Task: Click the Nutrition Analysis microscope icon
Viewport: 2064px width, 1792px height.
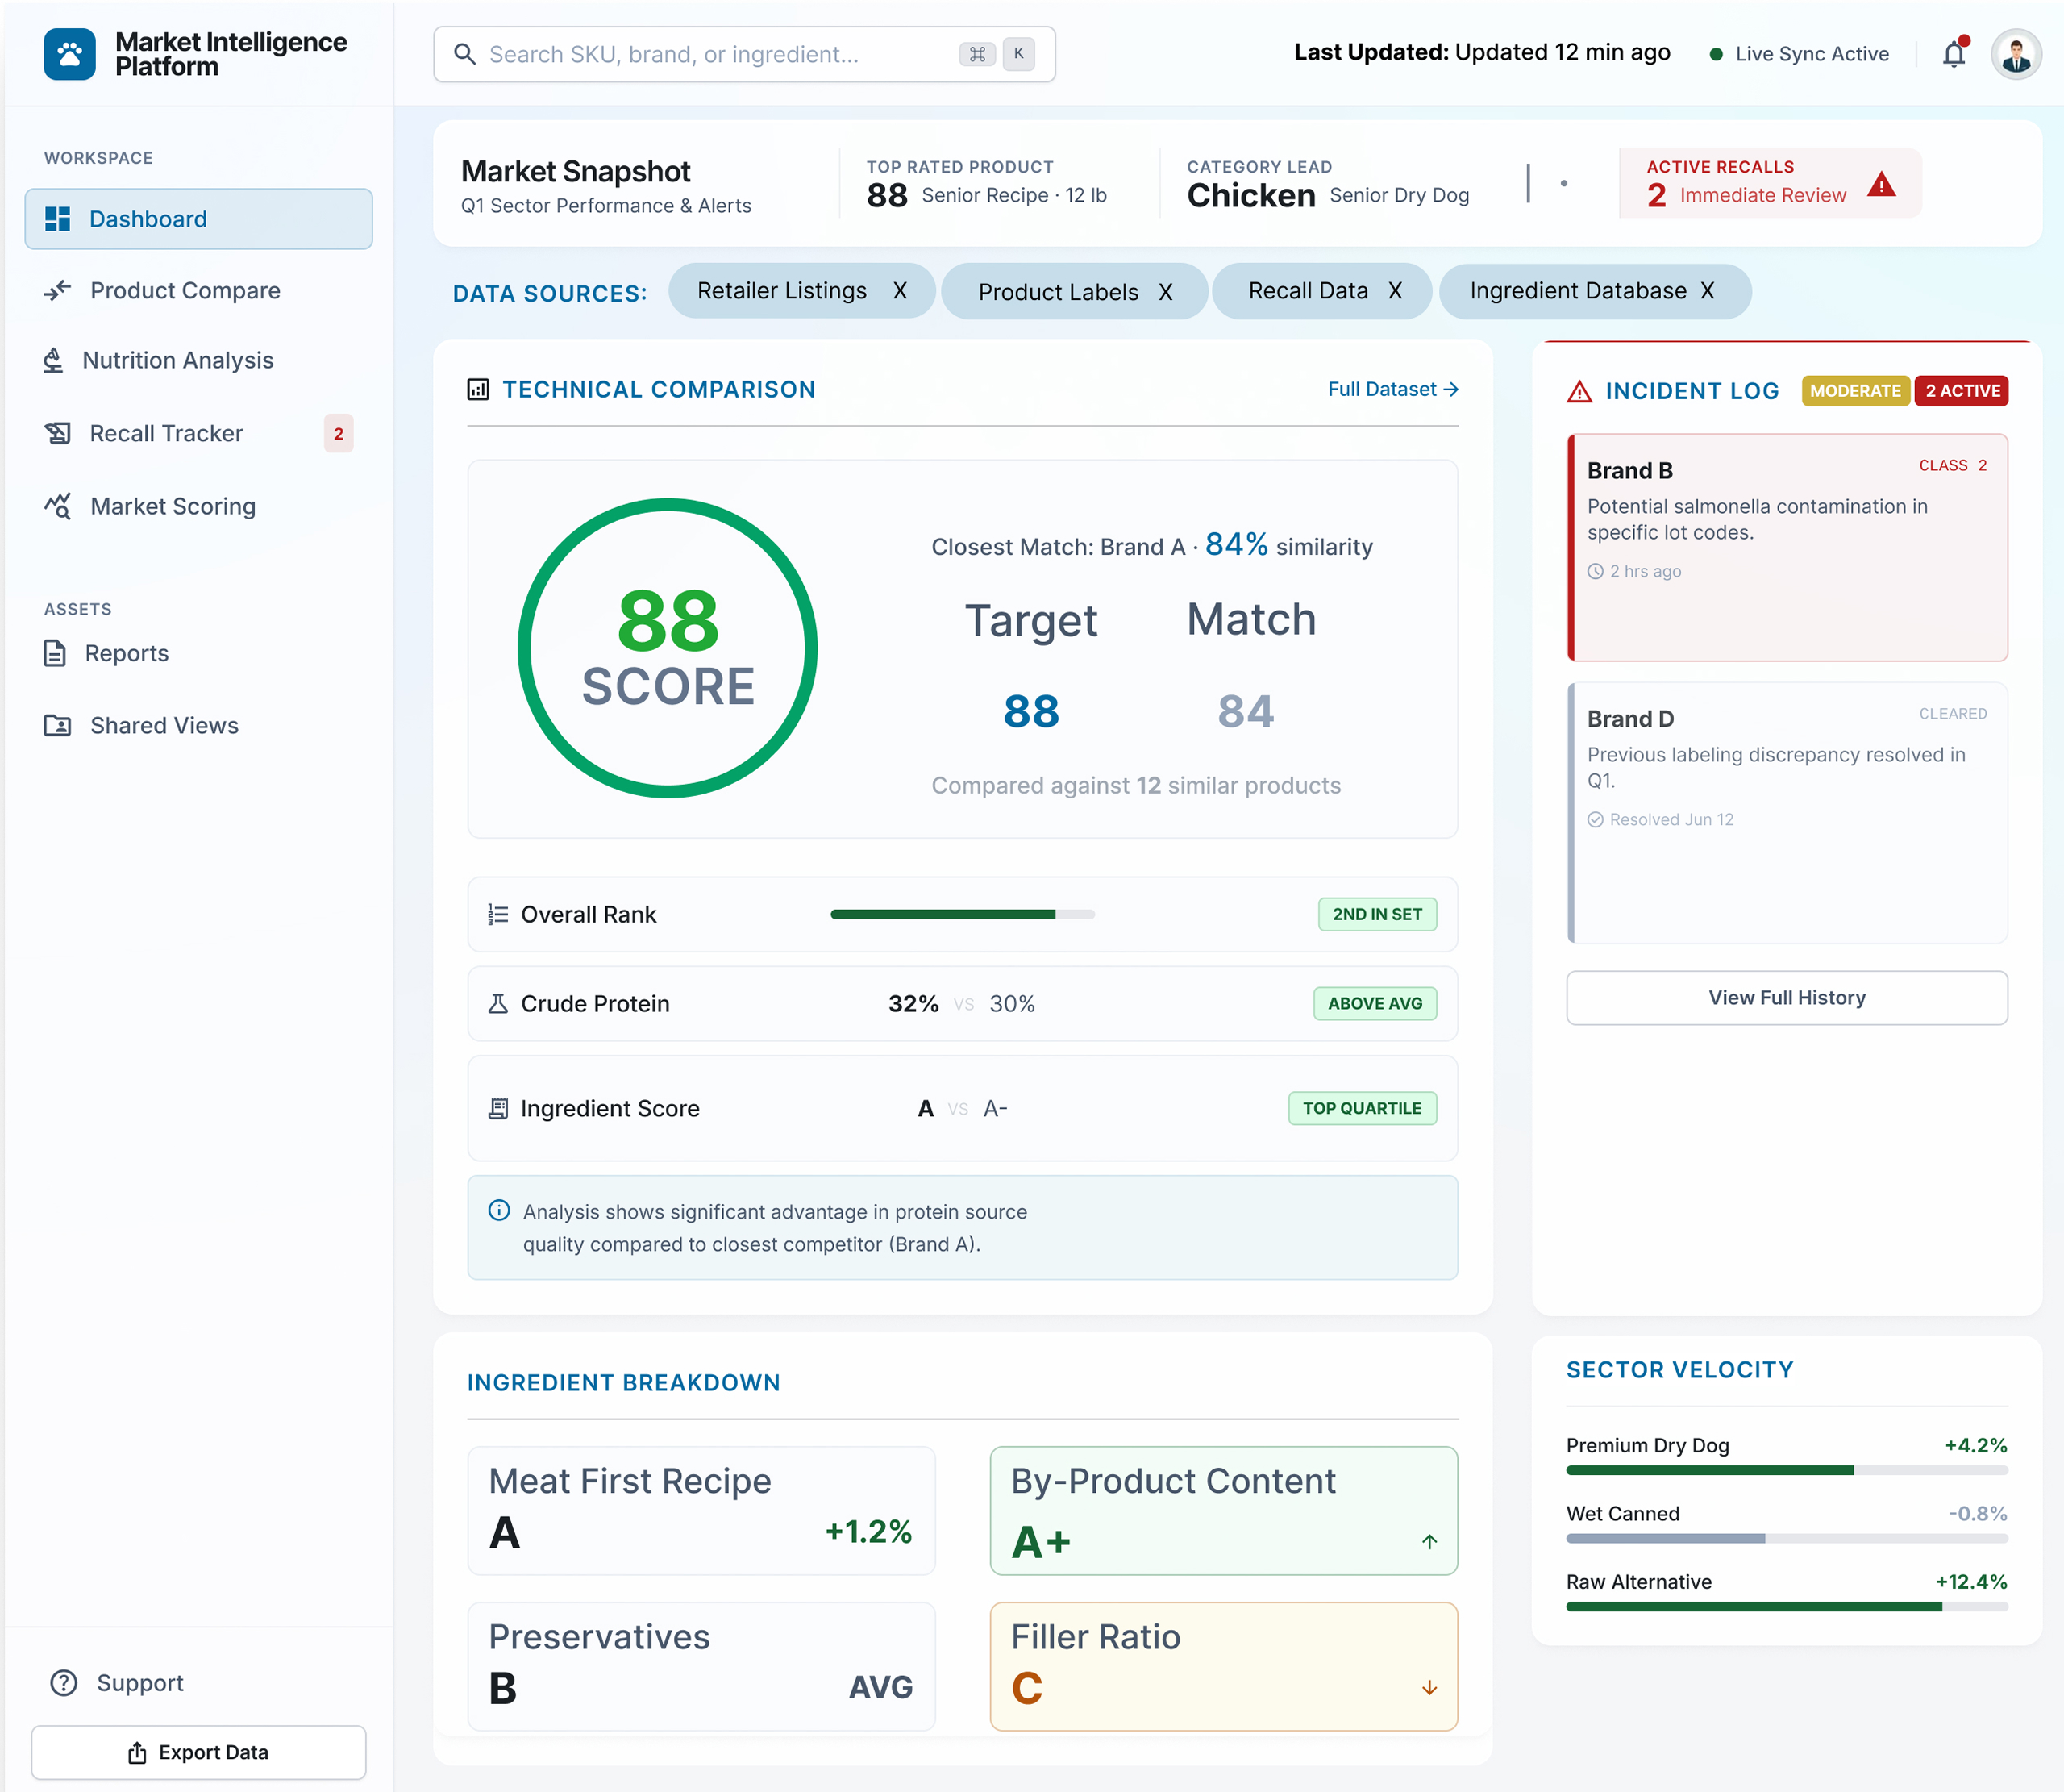Action: click(x=54, y=360)
